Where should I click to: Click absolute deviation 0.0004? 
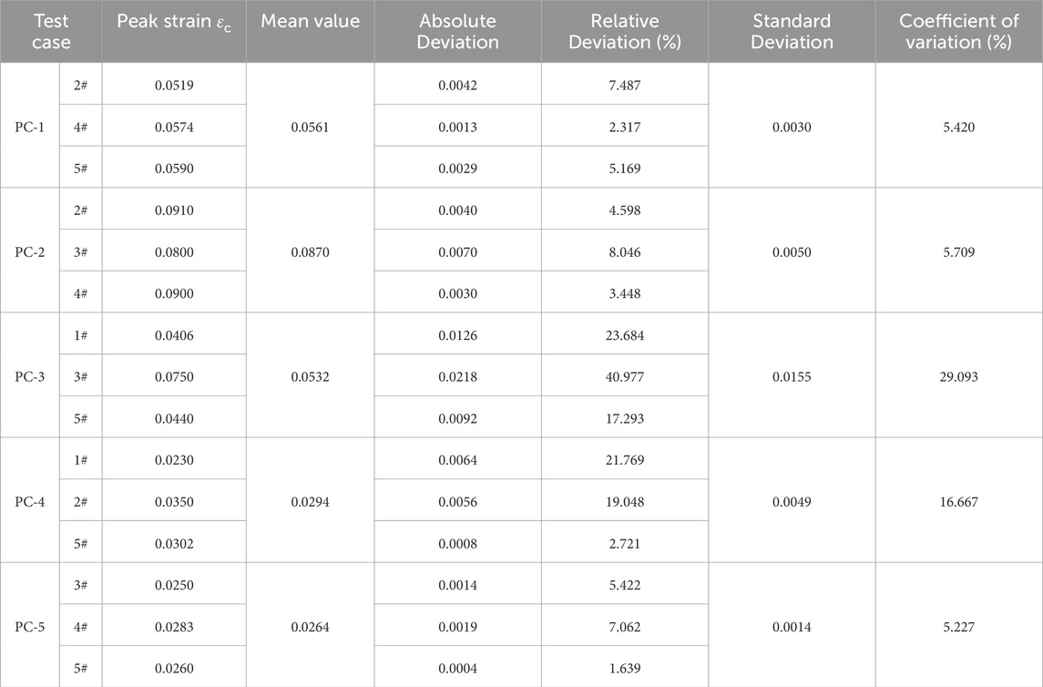(457, 669)
